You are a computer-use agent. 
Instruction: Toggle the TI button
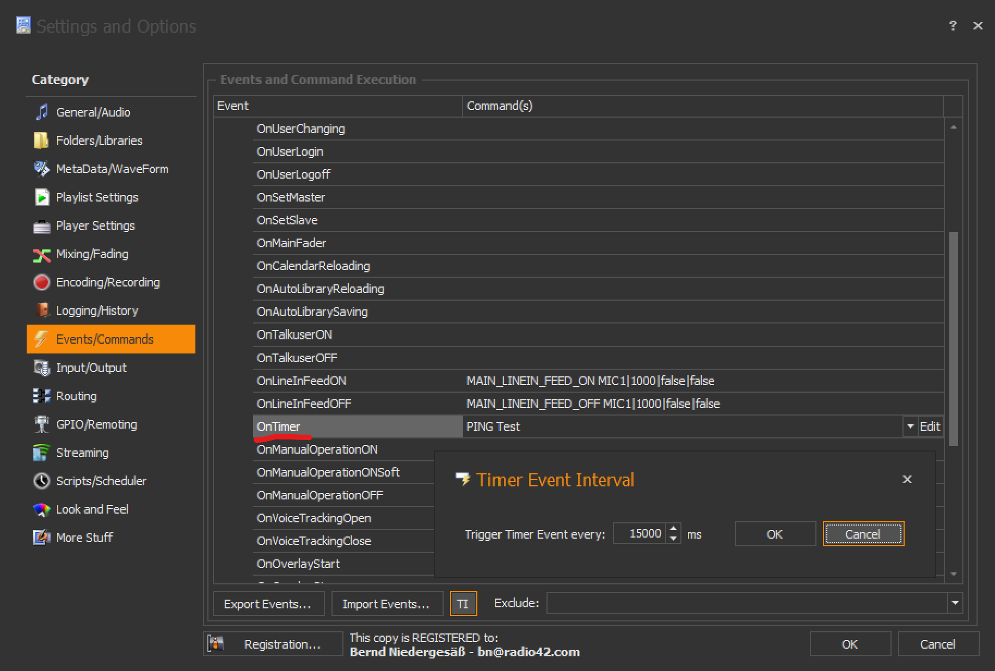pos(463,604)
